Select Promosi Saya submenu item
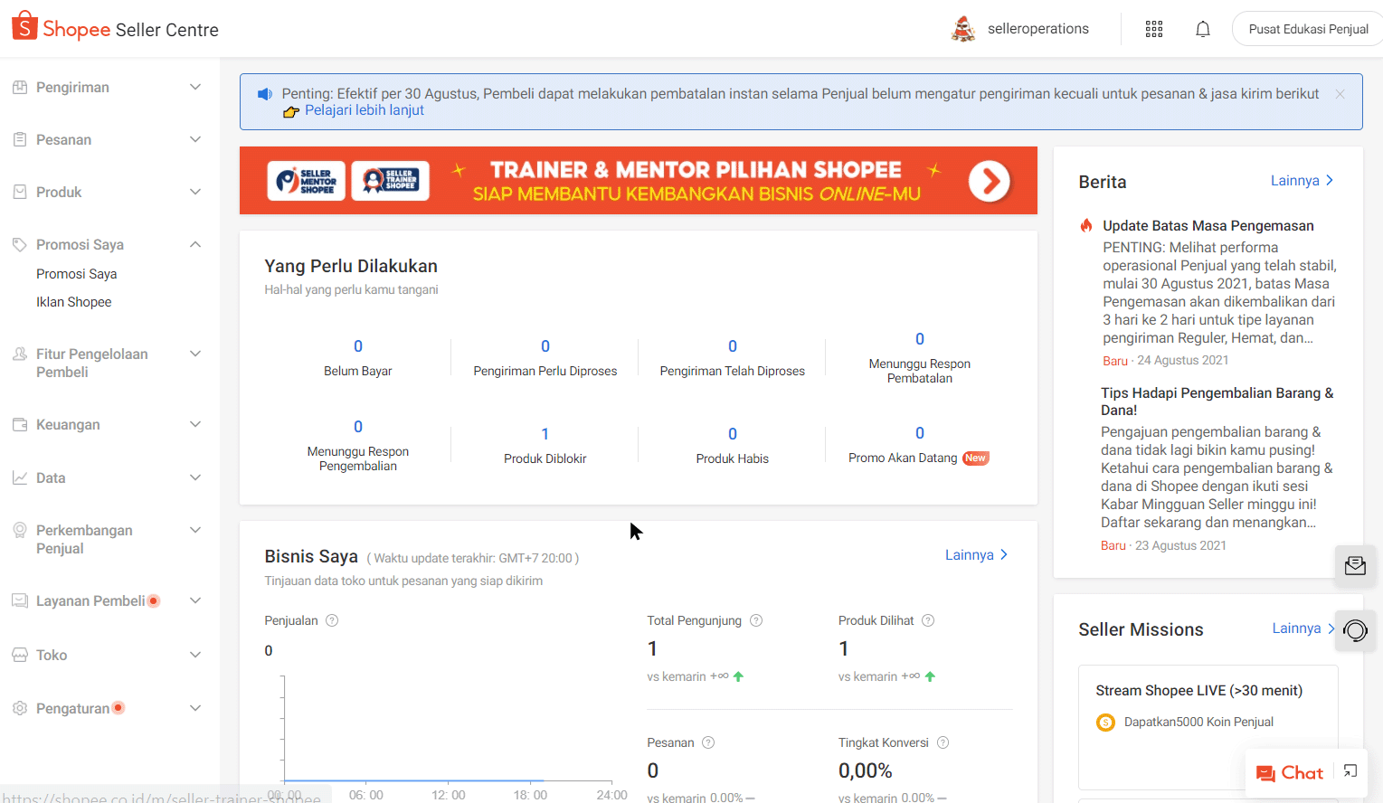The width and height of the screenshot is (1383, 803). tap(77, 274)
